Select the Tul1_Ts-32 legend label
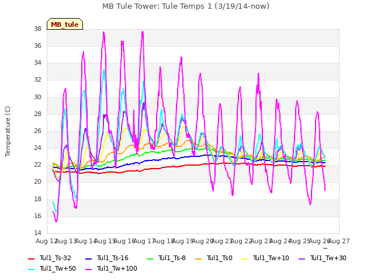374x280 pixels. pyautogui.click(x=56, y=258)
